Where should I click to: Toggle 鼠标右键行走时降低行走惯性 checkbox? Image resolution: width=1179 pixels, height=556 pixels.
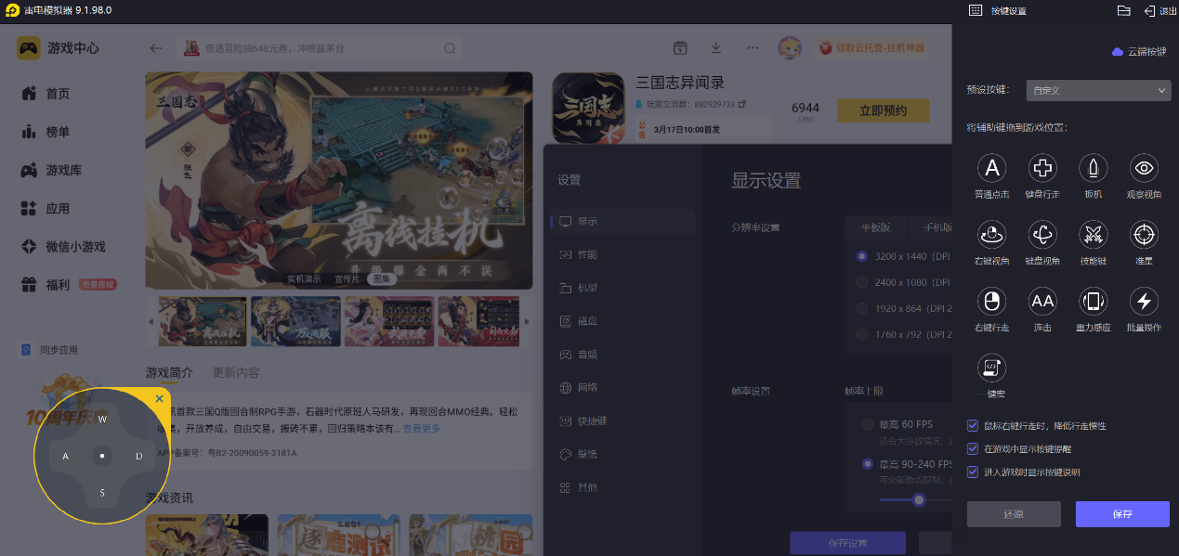click(x=973, y=426)
